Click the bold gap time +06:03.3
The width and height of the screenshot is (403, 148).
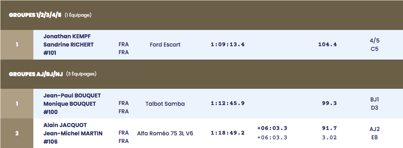(272, 128)
